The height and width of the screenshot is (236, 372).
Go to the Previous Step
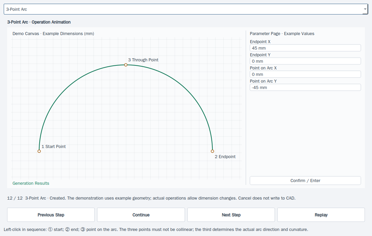[51, 215]
